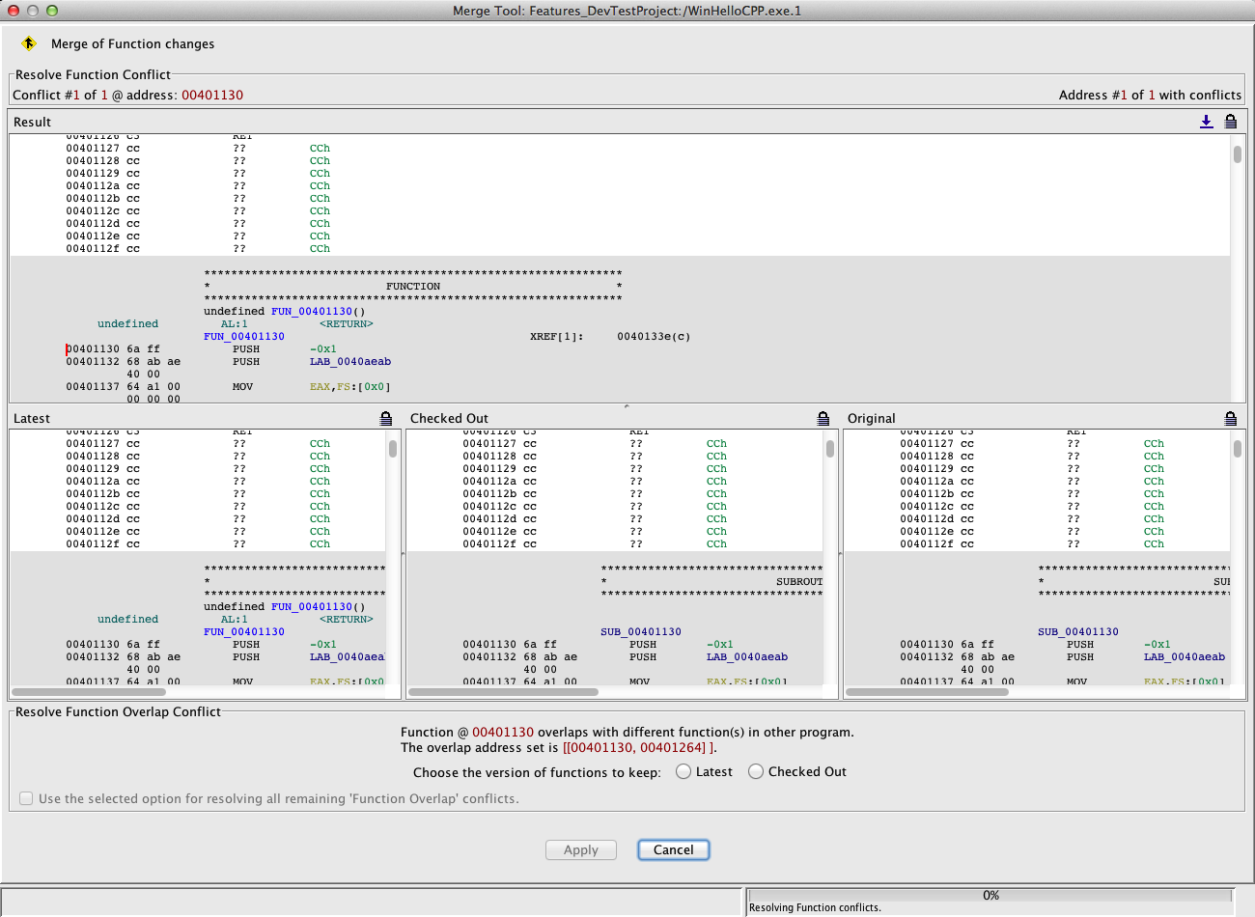
Task: Toggle the lock icon of the Original panel
Action: coord(1230,418)
